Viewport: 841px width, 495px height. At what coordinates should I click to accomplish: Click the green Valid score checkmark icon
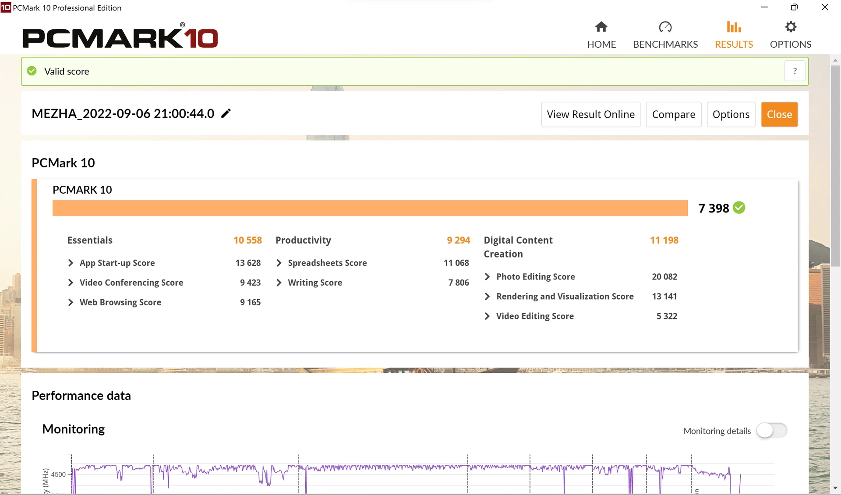click(32, 71)
